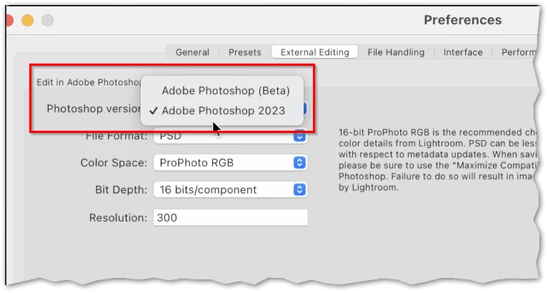Viewport: 548px width, 293px height.
Task: Open the Presets tab
Action: [x=244, y=52]
